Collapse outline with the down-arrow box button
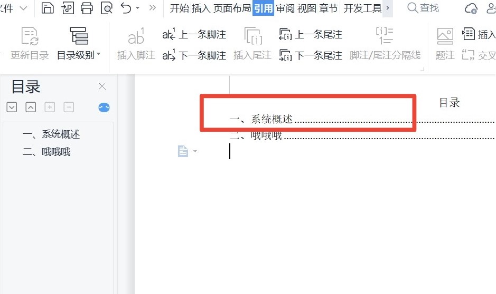Screen dimensions: 496x294 (x=12, y=107)
